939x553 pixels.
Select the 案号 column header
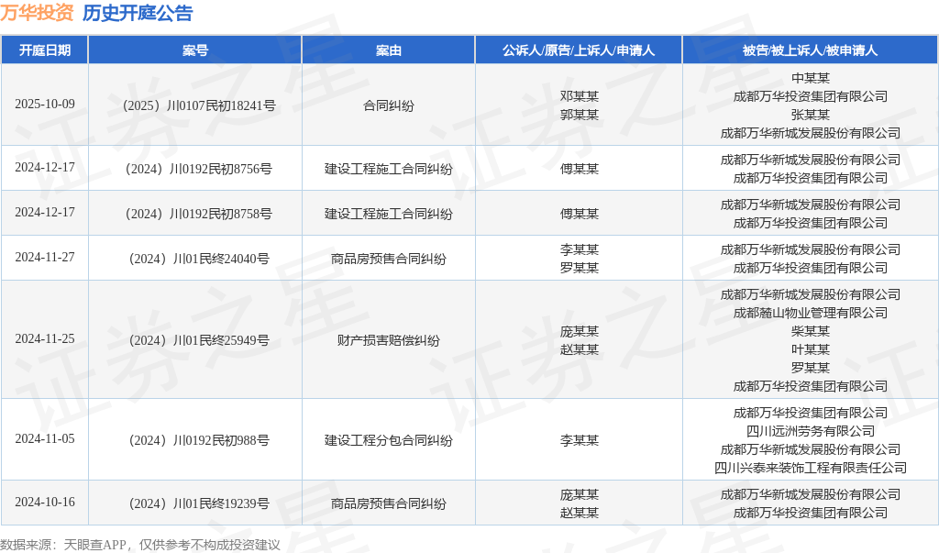point(195,50)
